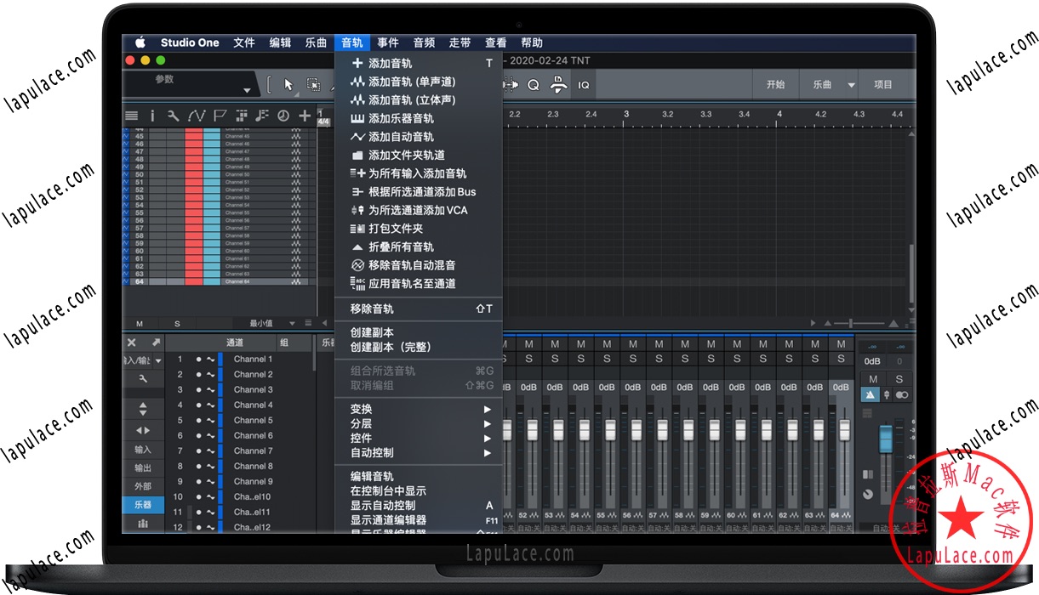1039x595 pixels.
Task: Click the 开始 button
Action: [775, 85]
